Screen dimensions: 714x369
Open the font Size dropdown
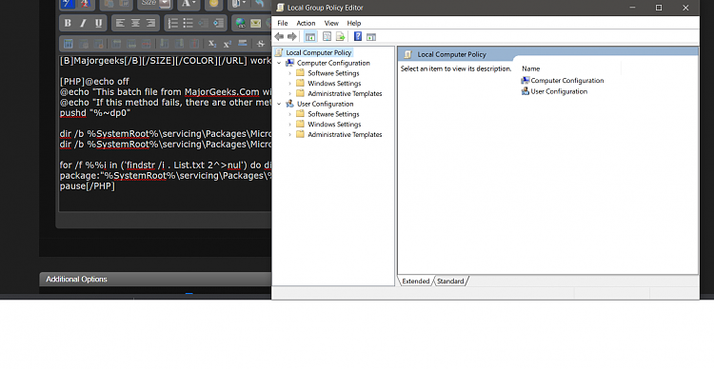[166, 4]
